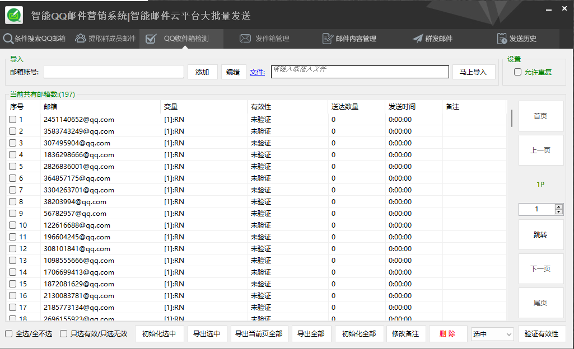Enable the 允许重复 checkbox
Screen dimensions: 574x349
pos(517,72)
